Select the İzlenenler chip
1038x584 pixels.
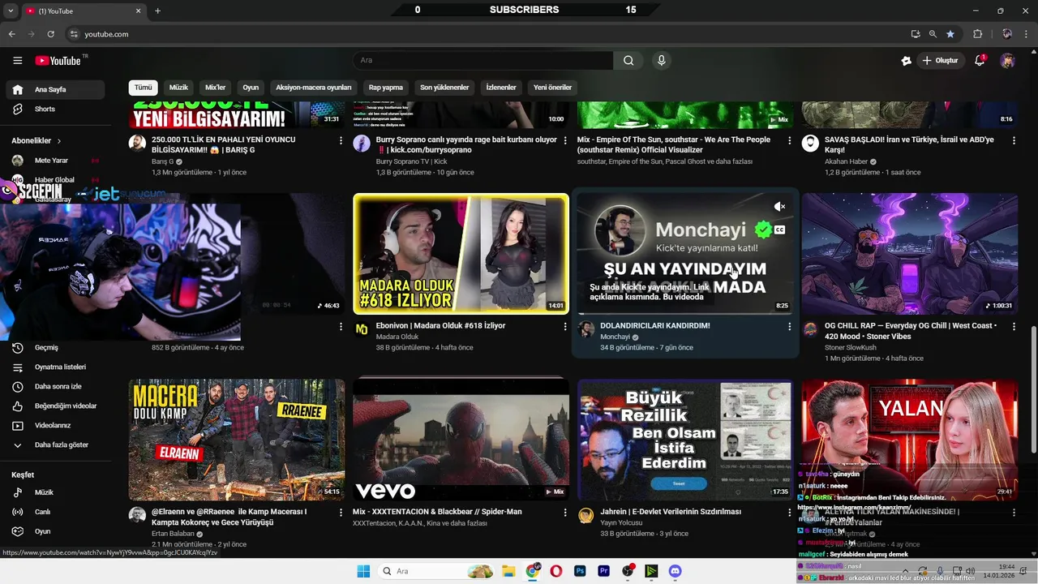tap(501, 88)
